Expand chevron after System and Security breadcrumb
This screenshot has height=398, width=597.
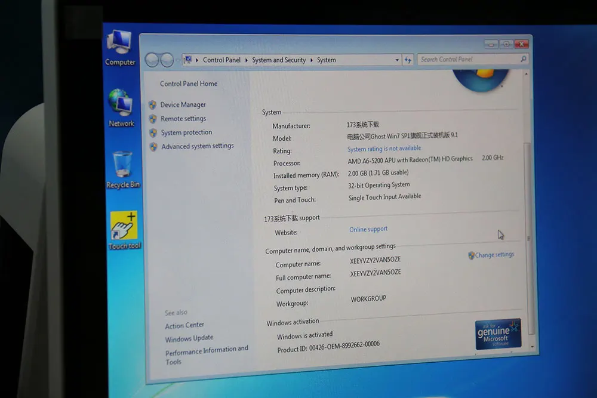coord(312,60)
